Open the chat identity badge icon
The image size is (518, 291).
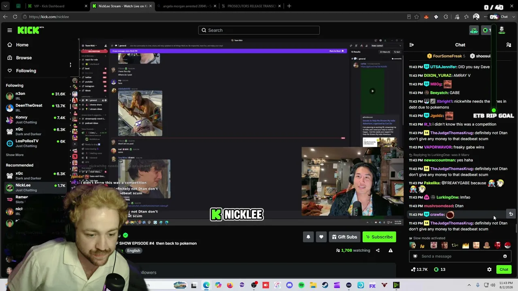click(x=415, y=256)
